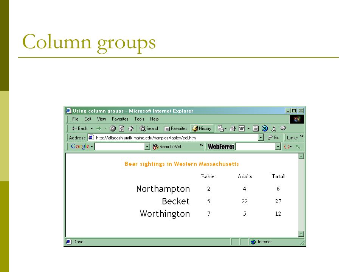Toggle the History toolbar button
Screen dimensions: 363x272
pos(202,128)
